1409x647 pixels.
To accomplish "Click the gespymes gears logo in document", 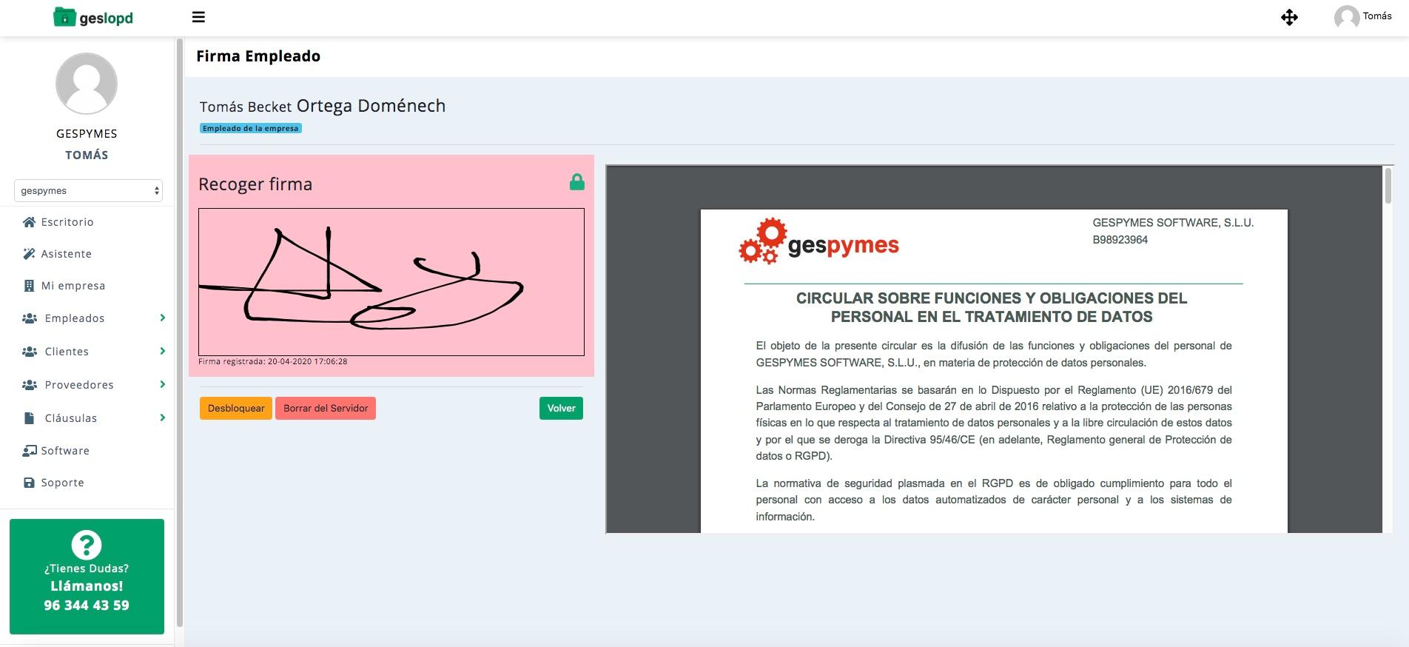I will point(819,241).
